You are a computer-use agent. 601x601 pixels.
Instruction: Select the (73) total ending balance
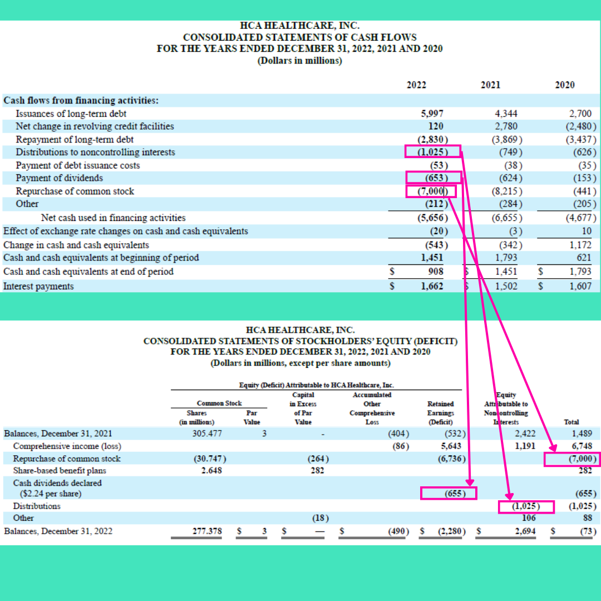pyautogui.click(x=588, y=531)
